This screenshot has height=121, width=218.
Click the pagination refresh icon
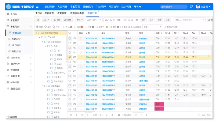click(119, 115)
